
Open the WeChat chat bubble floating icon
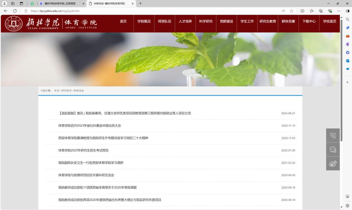point(333,149)
